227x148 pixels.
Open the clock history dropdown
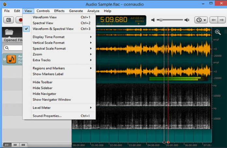click(201, 20)
